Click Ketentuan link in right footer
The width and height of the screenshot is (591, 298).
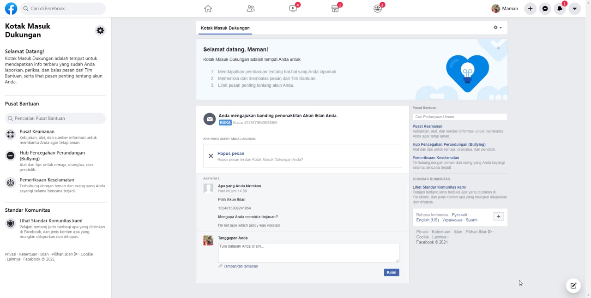point(441,232)
